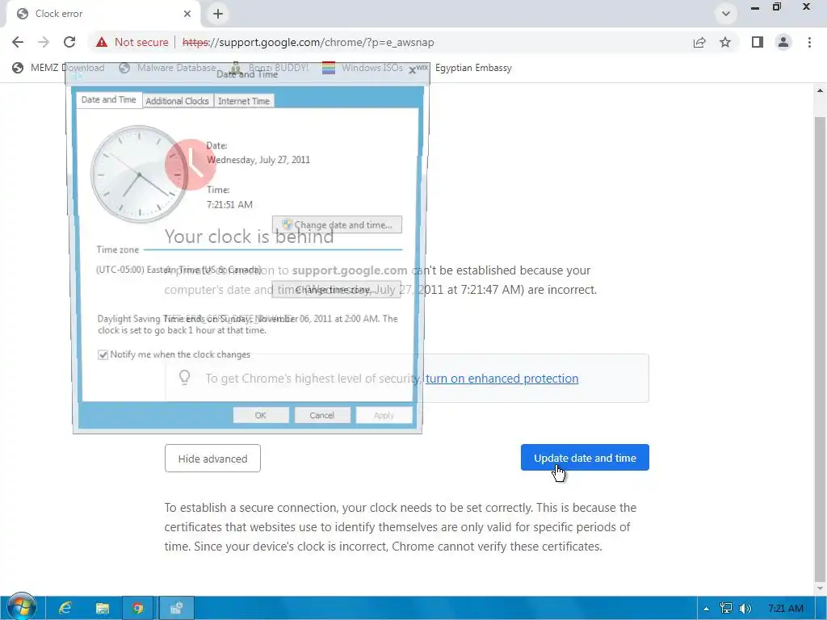Screen dimensions: 827x620
Task: Select Date and Time dialog tab
Action: 109,99
